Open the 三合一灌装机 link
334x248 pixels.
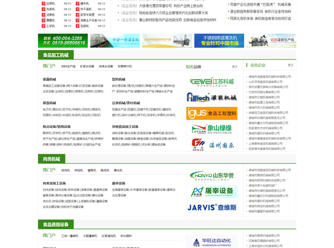pyautogui.click(x=70, y=236)
